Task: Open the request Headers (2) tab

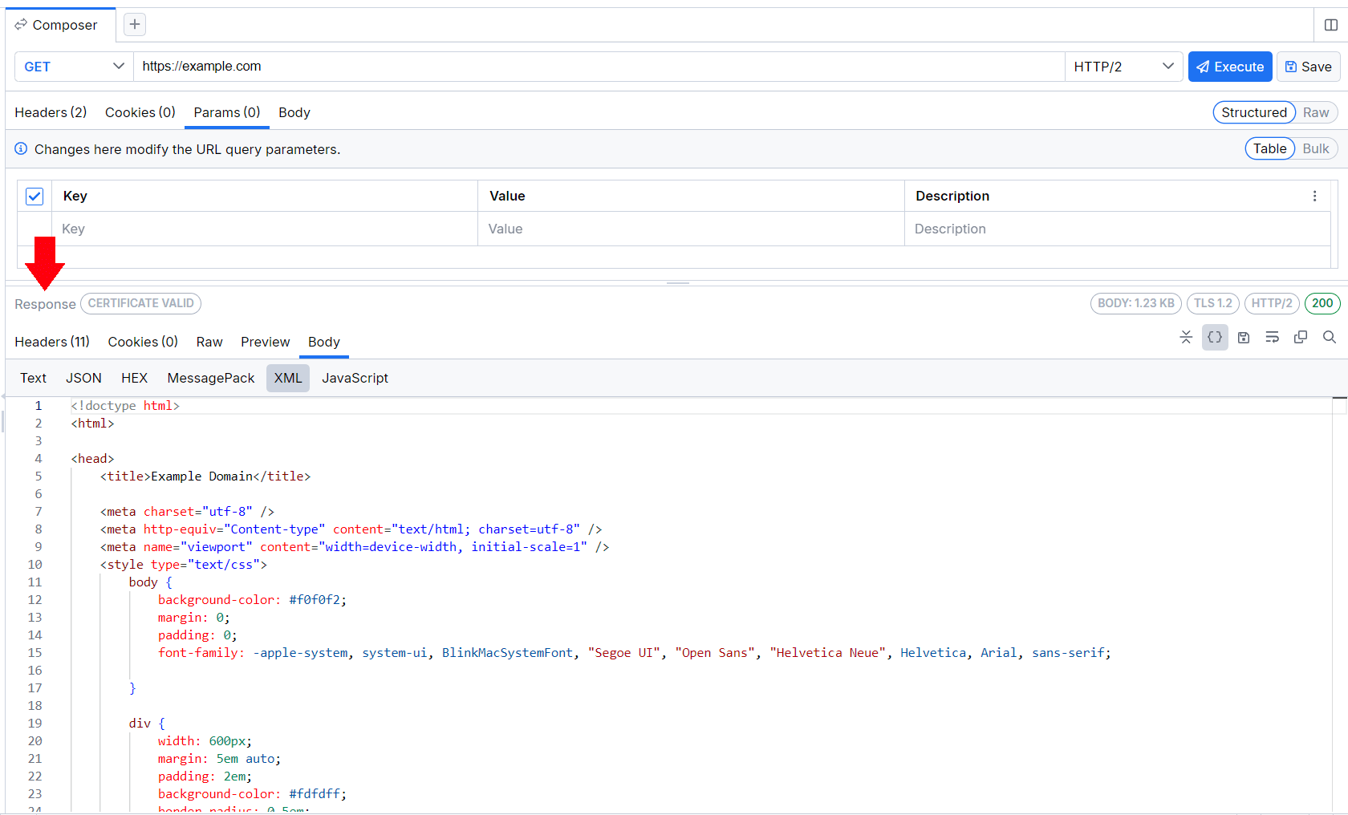Action: click(51, 113)
